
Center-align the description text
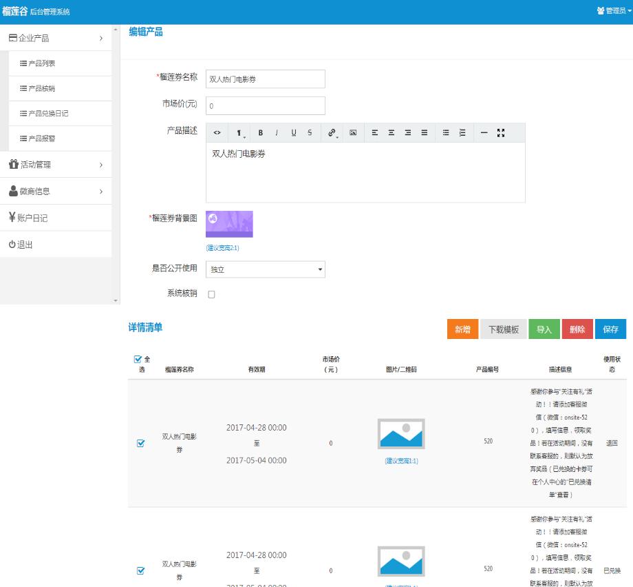click(x=391, y=132)
